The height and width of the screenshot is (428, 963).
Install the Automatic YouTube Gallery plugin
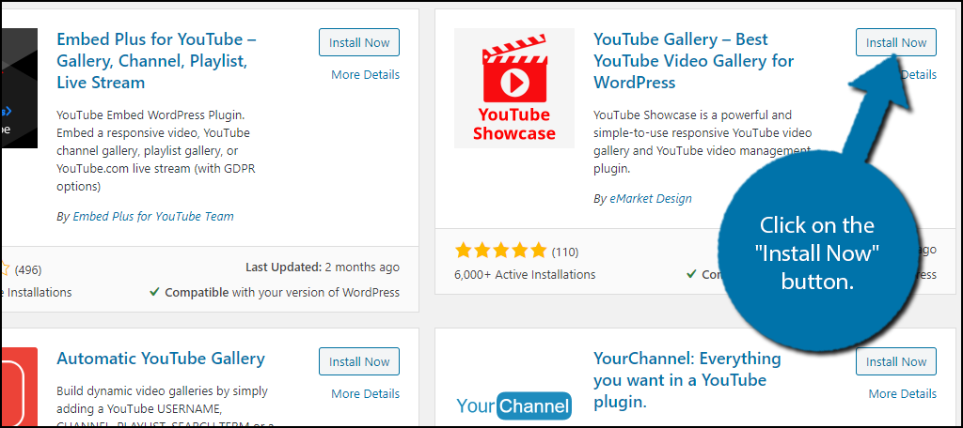click(x=359, y=361)
